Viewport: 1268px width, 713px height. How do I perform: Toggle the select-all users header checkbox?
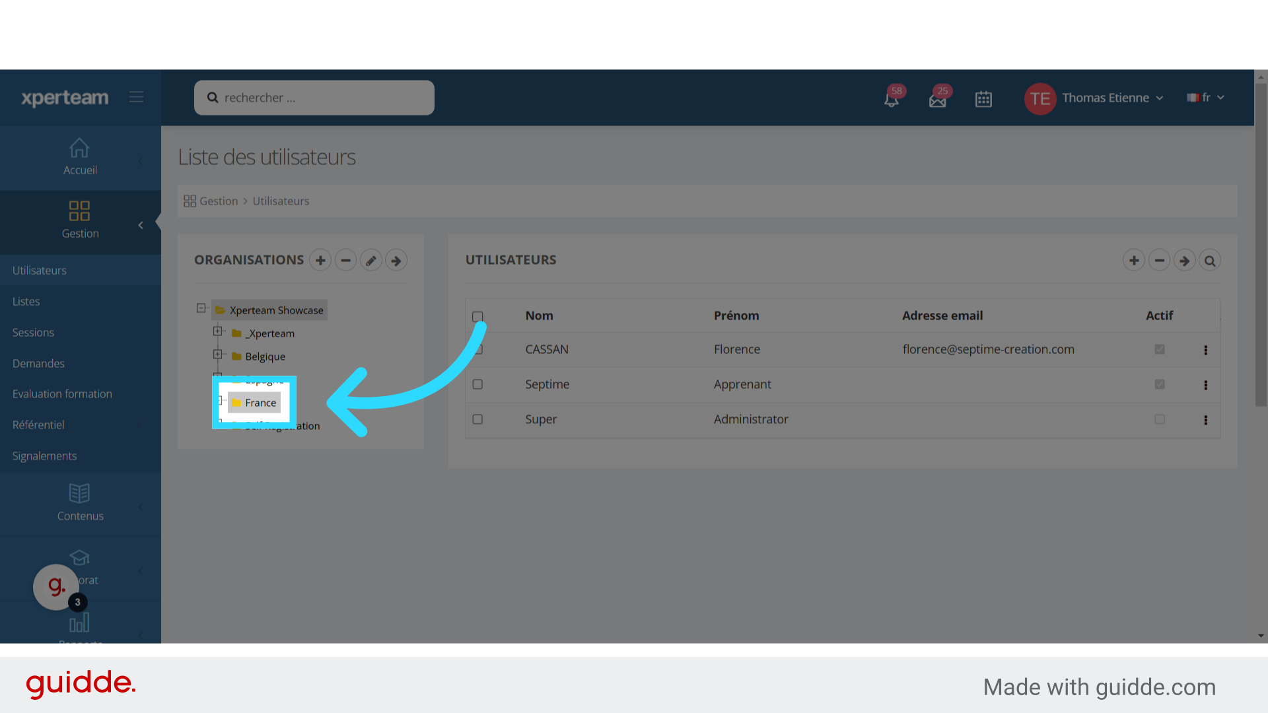point(477,316)
